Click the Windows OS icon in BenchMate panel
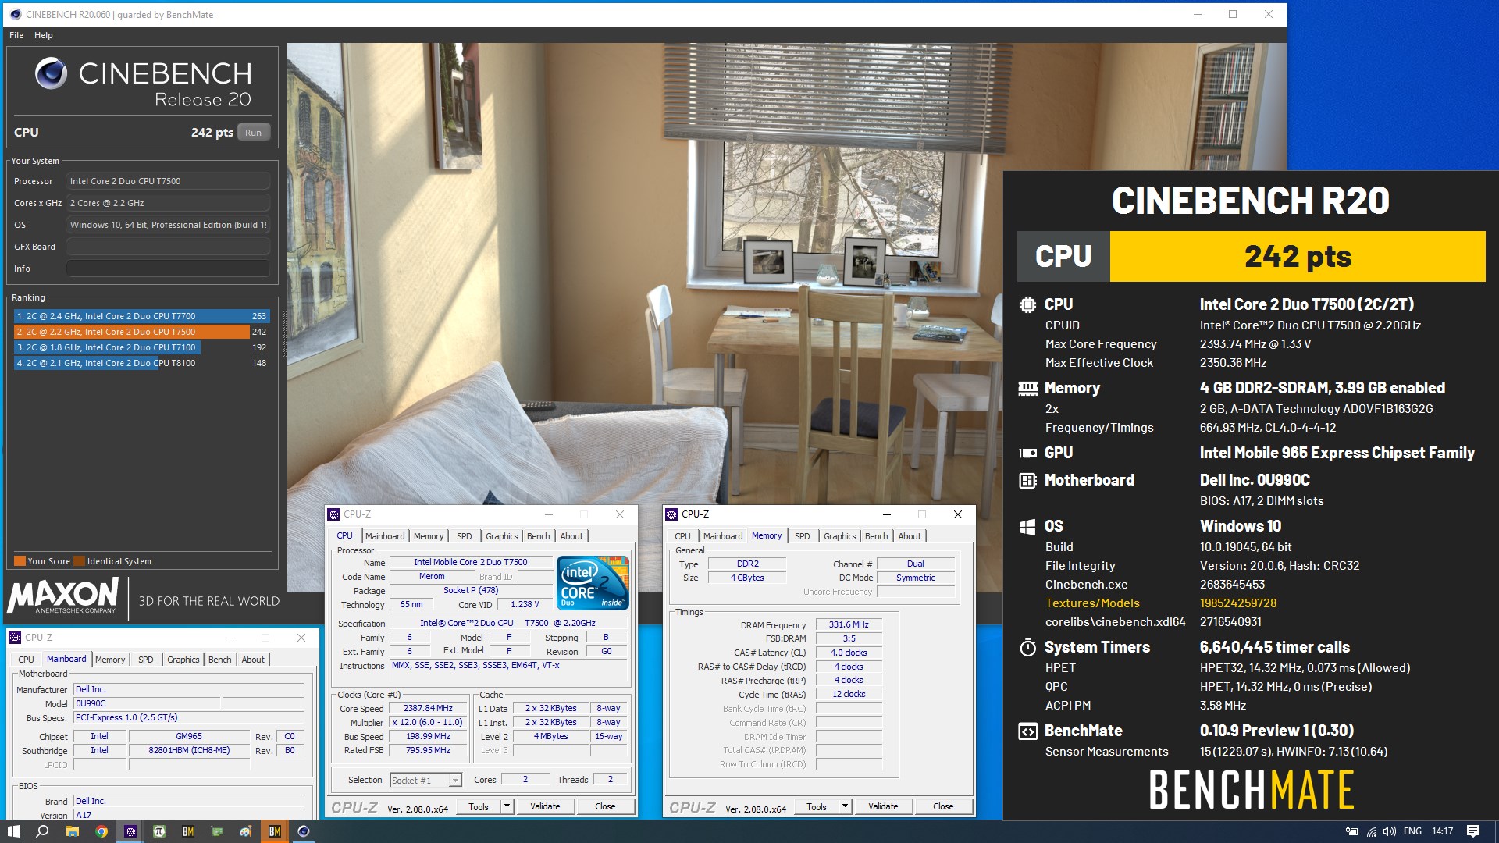 click(1027, 526)
